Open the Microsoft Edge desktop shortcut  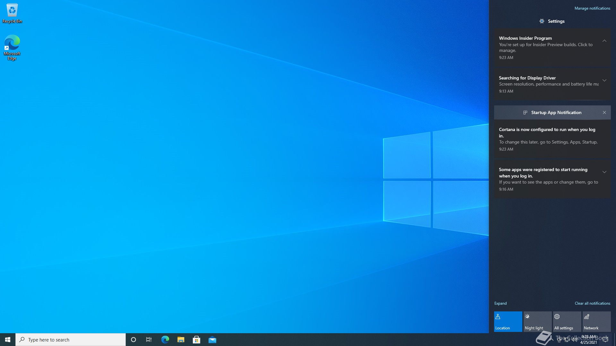click(x=12, y=47)
